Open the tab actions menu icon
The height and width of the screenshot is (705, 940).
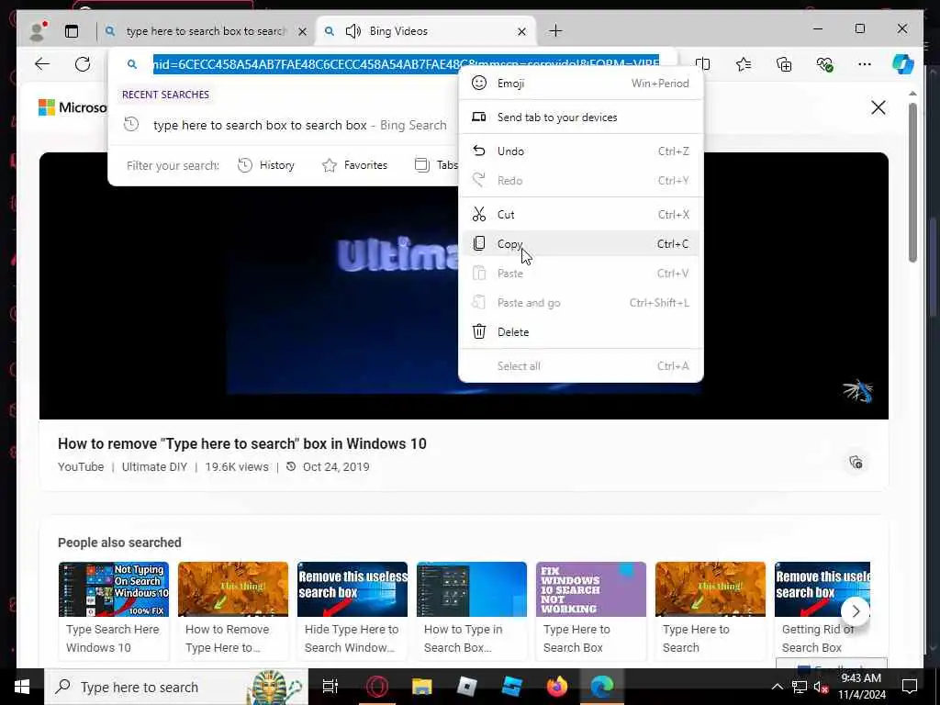72,30
